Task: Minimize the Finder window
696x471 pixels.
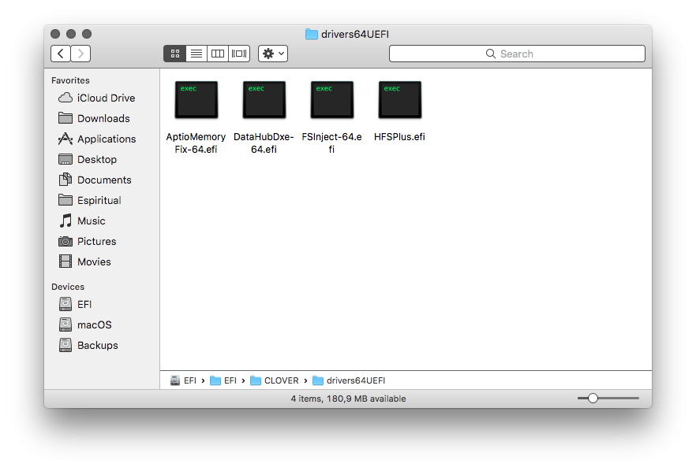Action: point(71,34)
